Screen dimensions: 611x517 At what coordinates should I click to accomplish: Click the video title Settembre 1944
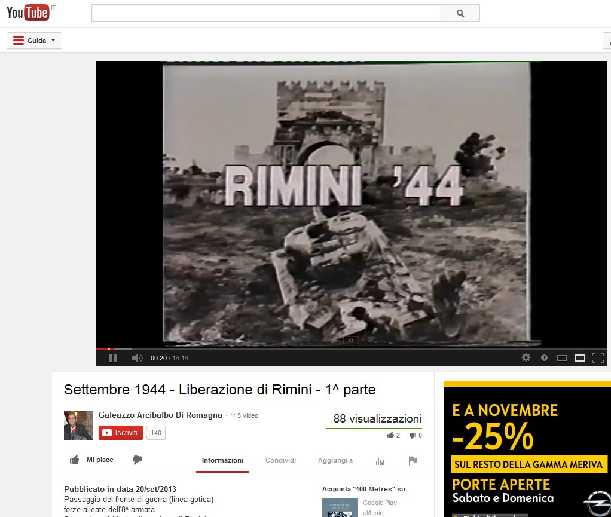pos(220,390)
